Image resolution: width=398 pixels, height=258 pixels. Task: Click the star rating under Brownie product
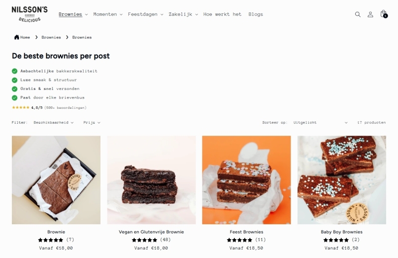pos(51,240)
